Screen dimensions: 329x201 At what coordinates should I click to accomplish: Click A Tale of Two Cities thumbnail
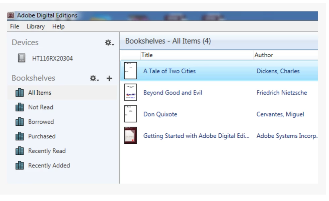[x=130, y=71]
